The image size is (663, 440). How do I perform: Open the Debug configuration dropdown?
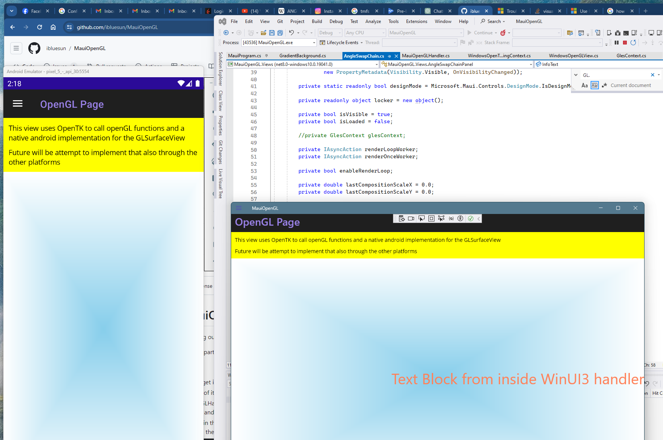pyautogui.click(x=330, y=33)
